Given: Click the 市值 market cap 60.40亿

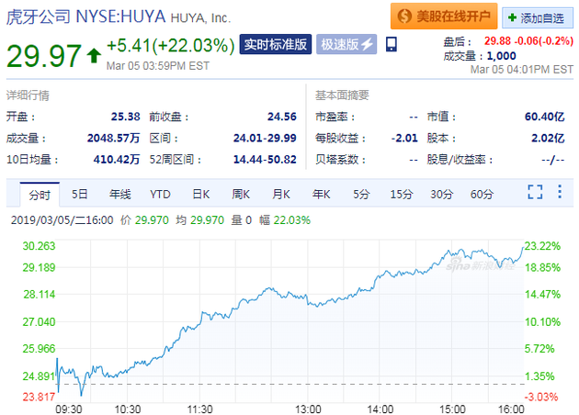Looking at the screenshot, I should (x=545, y=117).
